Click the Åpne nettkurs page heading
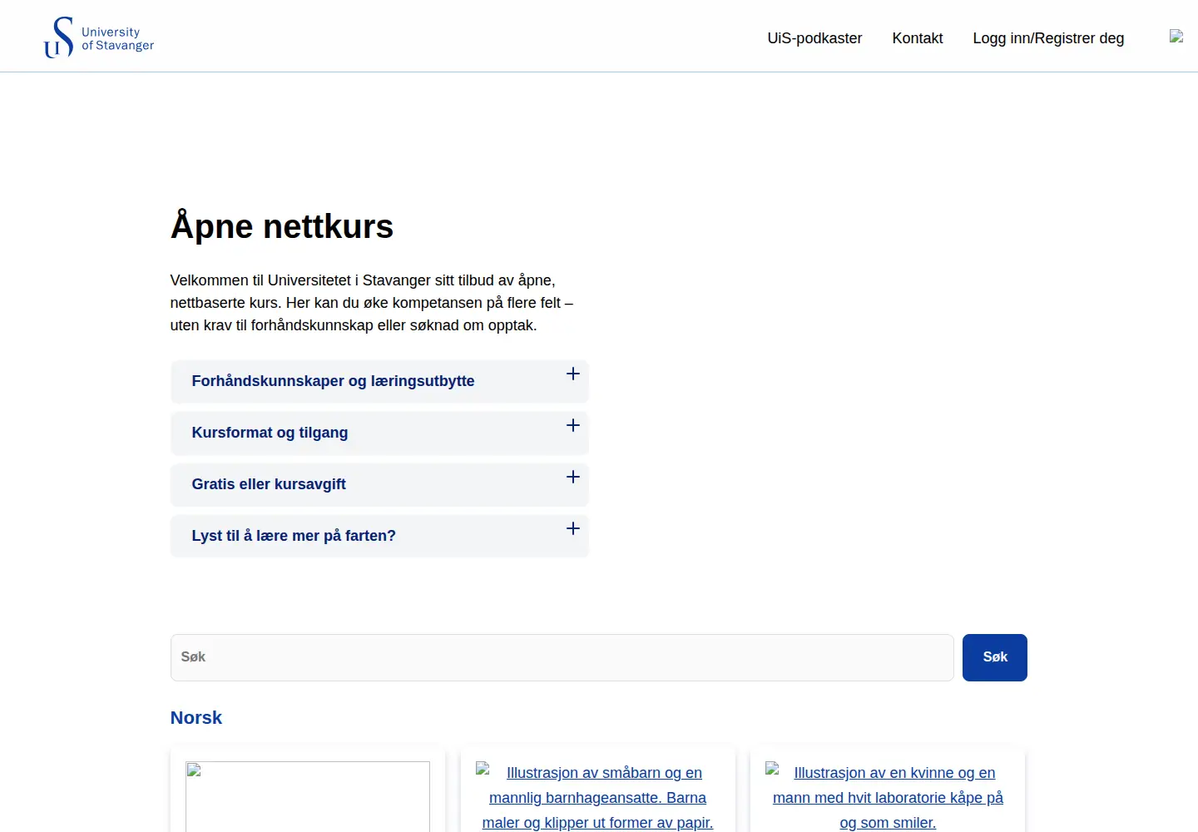Screen dimensions: 1198x832 pos(282,226)
